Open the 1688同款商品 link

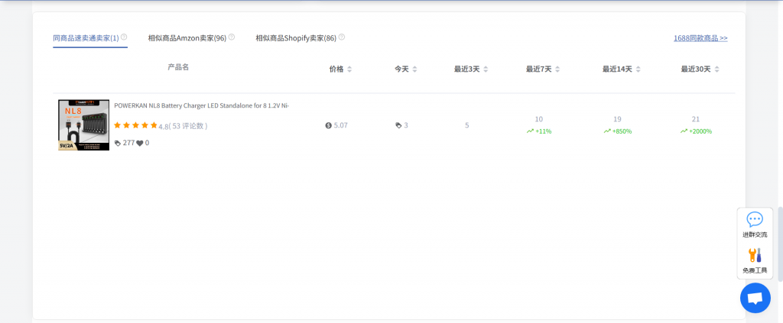pos(700,38)
